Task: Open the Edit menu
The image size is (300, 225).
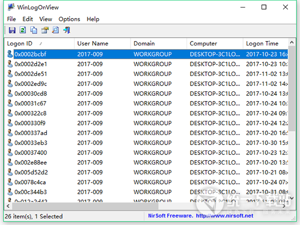Action: coord(27,19)
